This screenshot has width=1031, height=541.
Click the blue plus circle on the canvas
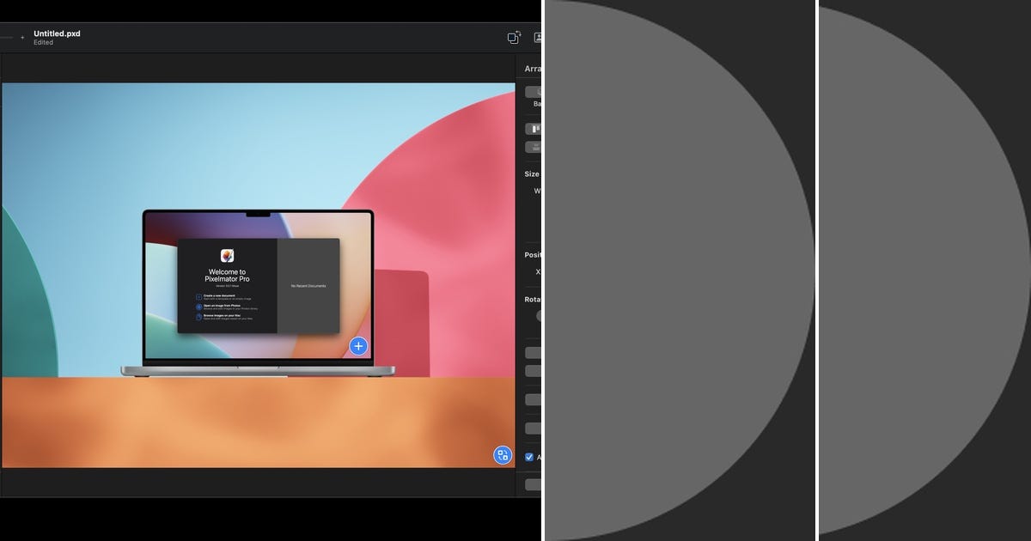pyautogui.click(x=357, y=346)
